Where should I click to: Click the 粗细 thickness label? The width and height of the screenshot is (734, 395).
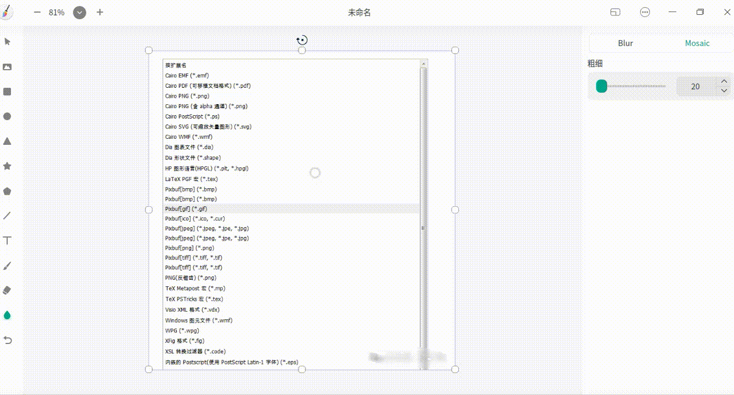point(596,64)
